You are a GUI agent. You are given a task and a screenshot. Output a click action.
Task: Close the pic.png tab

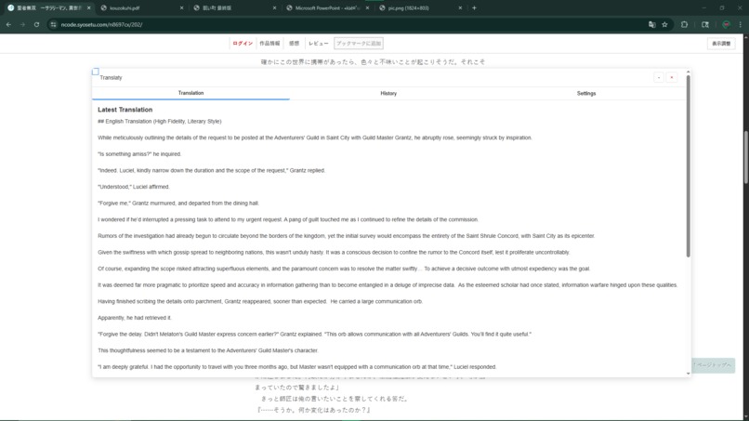point(460,8)
